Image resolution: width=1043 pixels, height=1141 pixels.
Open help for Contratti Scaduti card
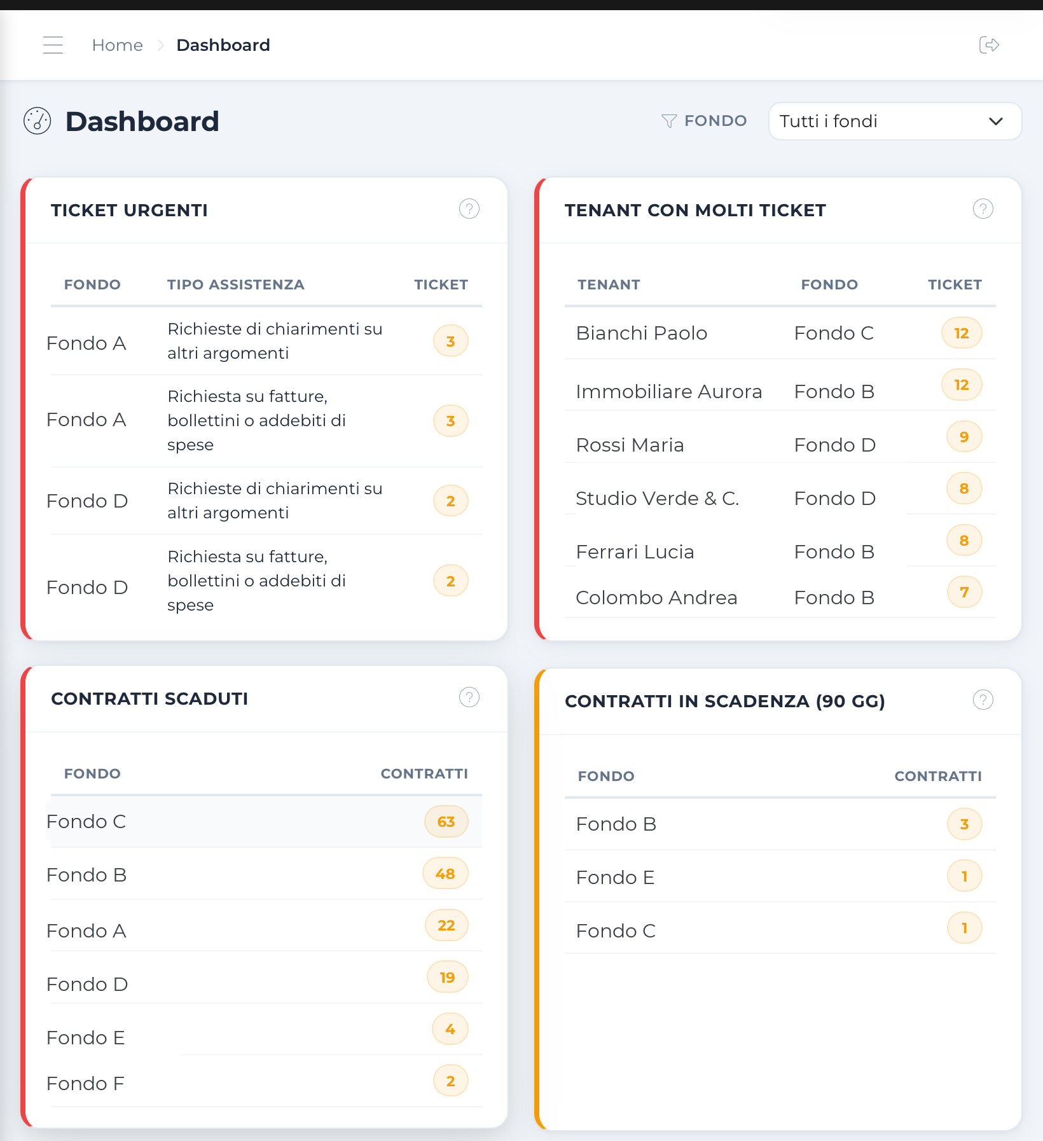[x=469, y=697]
